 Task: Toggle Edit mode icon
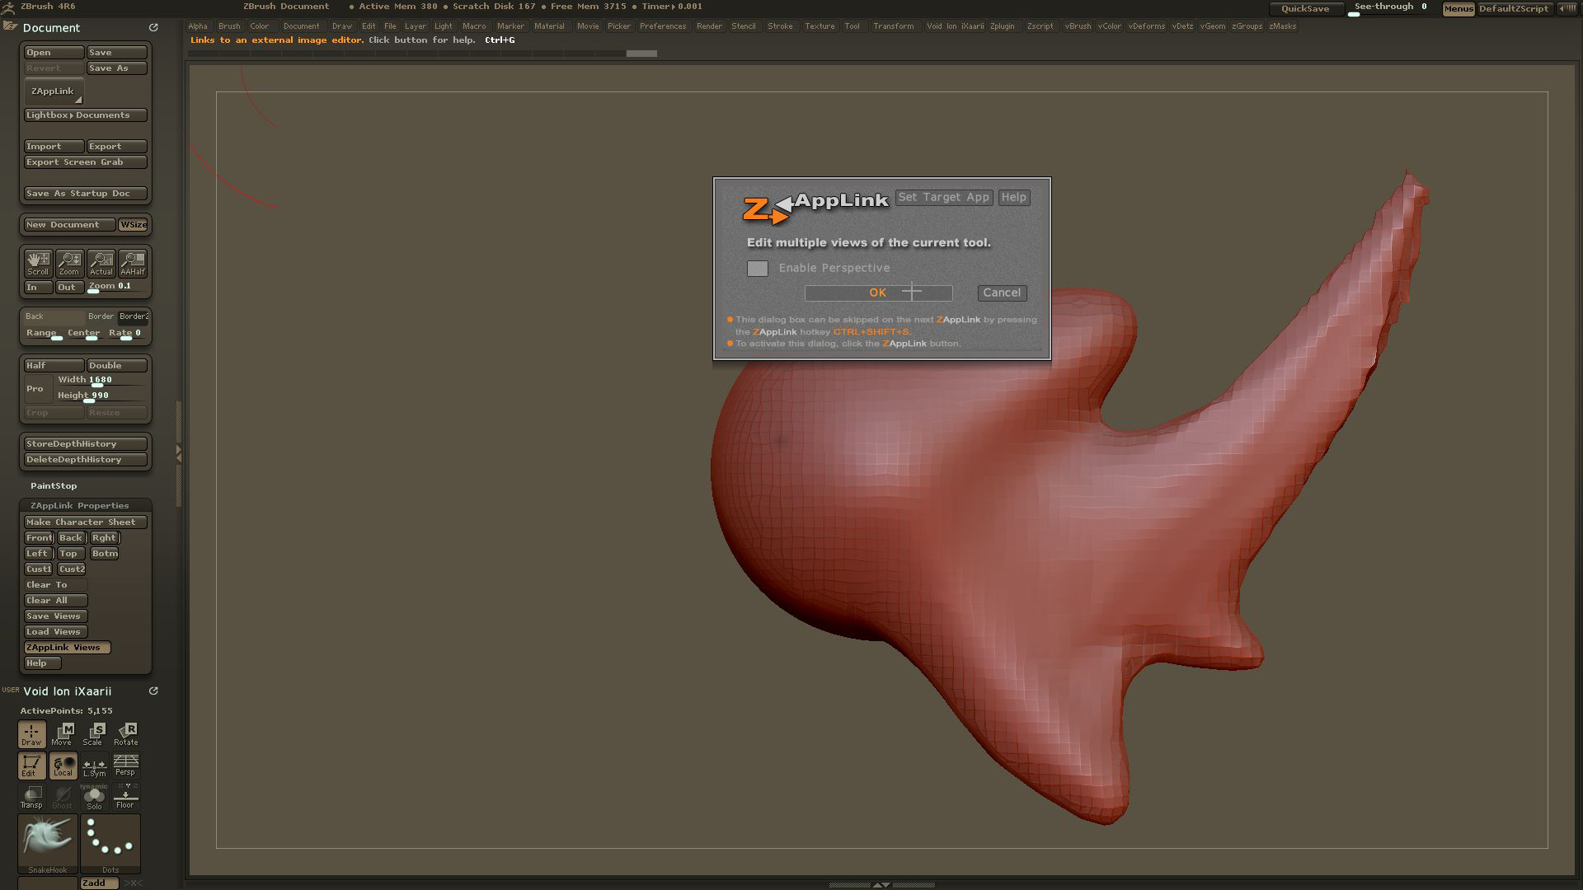click(x=31, y=766)
